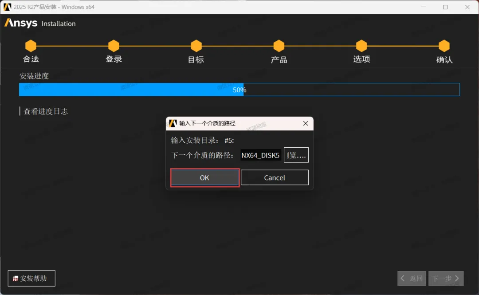Click the 登录 step label
This screenshot has height=295, width=479.
[114, 59]
